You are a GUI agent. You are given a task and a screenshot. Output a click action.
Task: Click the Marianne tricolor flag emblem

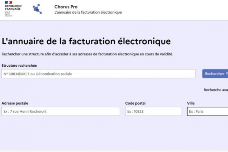click(8, 2)
